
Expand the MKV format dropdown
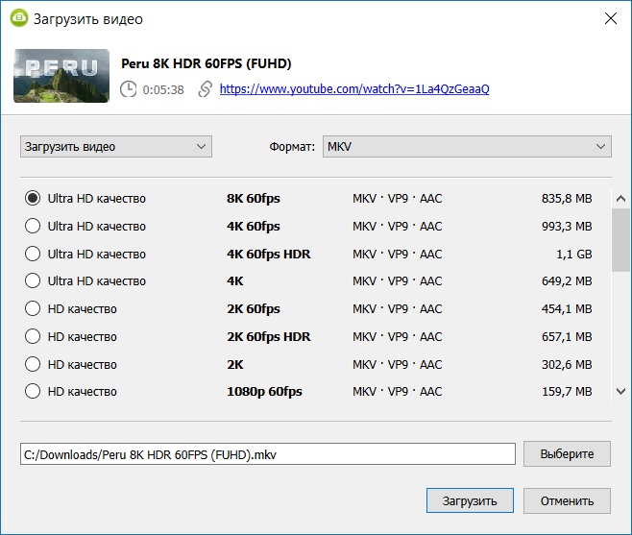click(x=466, y=147)
